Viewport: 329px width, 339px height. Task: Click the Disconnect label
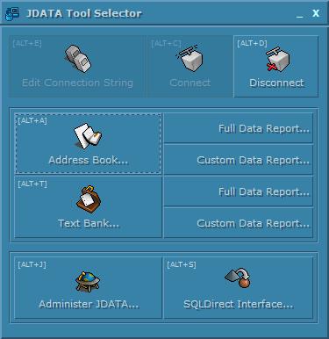pos(276,83)
